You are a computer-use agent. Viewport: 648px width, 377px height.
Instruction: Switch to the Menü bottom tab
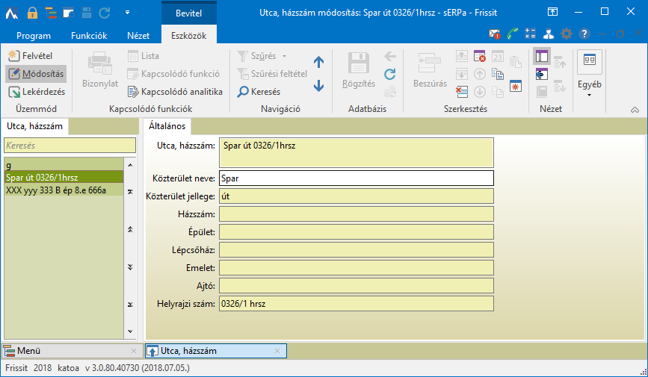coord(30,350)
